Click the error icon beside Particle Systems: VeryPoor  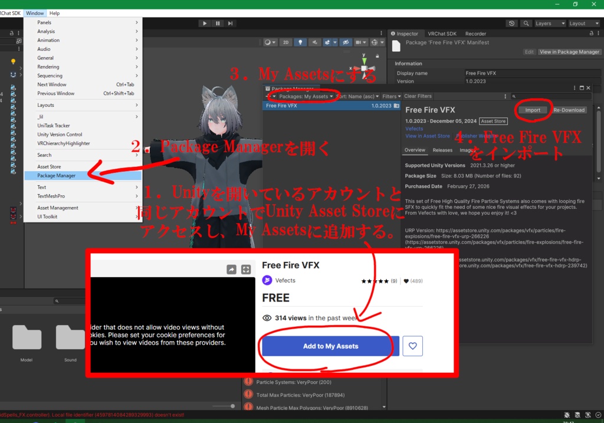coord(248,382)
